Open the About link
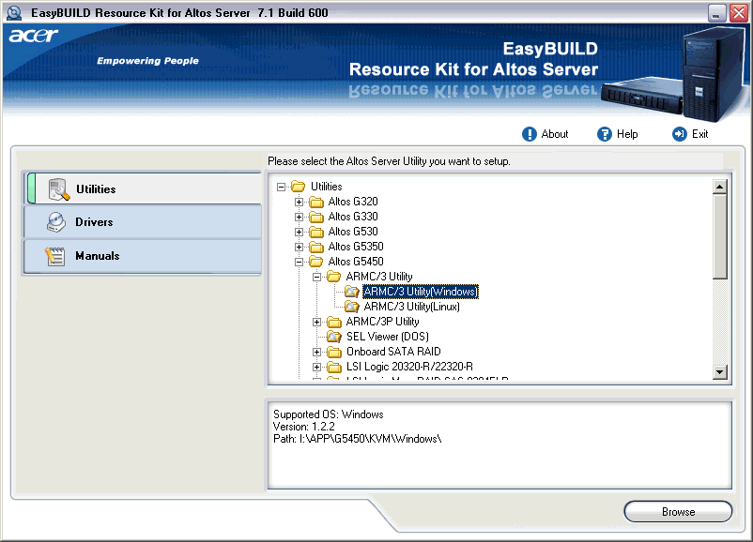The image size is (753, 542). point(555,134)
